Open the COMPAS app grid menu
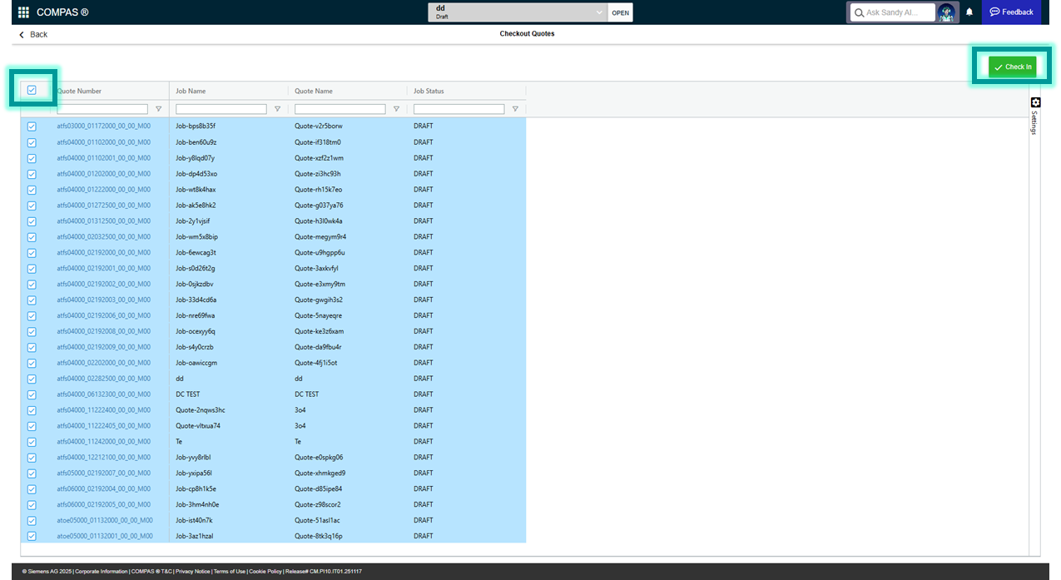This screenshot has width=1061, height=580. [x=23, y=12]
